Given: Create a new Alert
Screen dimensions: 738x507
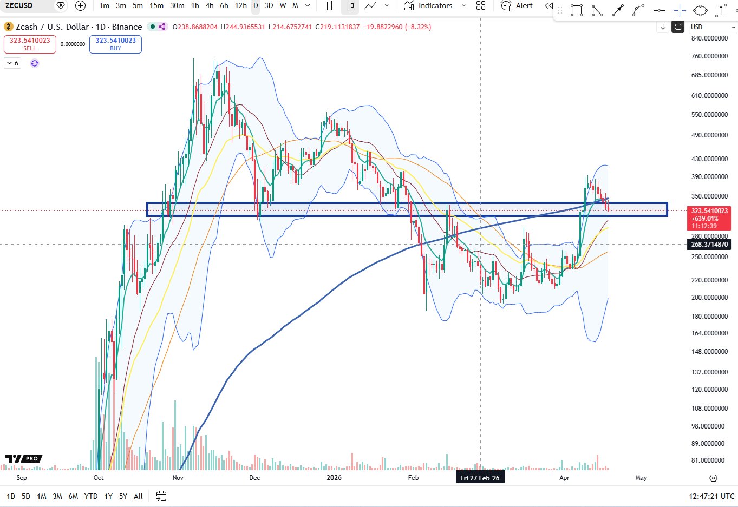Looking at the screenshot, I should coord(517,5).
